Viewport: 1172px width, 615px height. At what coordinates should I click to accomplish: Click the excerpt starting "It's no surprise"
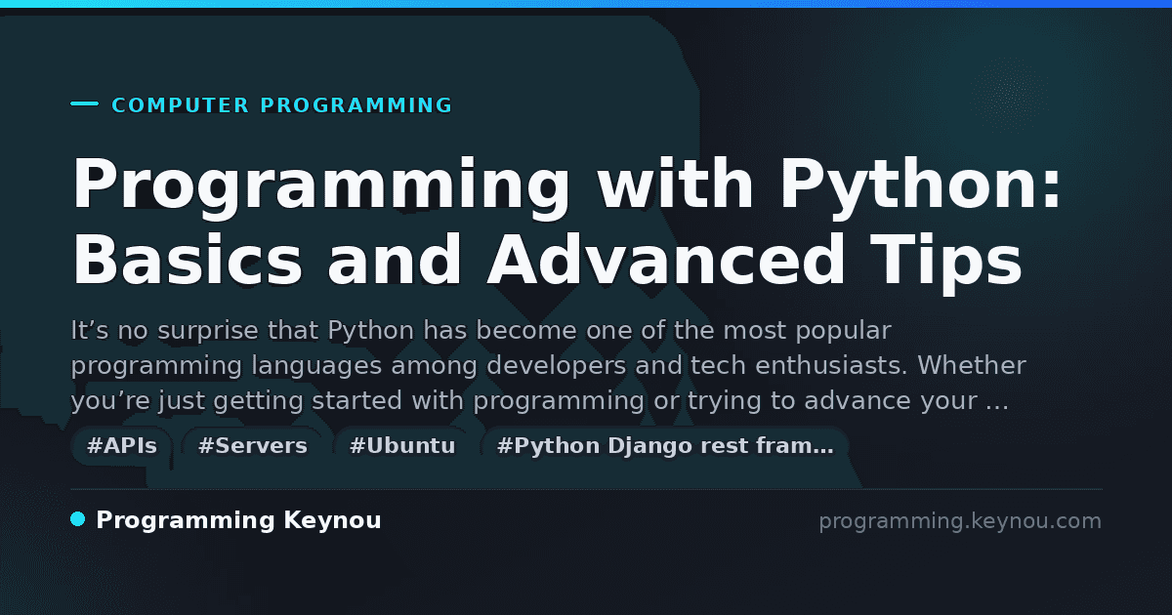(549, 366)
